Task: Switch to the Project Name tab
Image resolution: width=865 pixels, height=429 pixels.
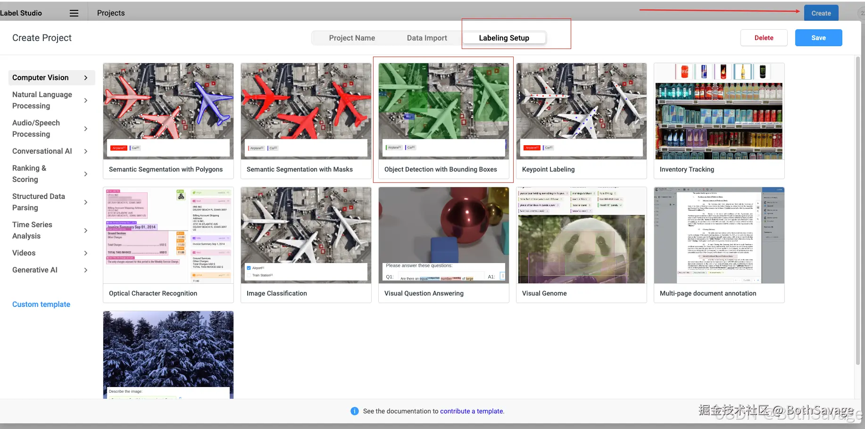Action: (352, 38)
